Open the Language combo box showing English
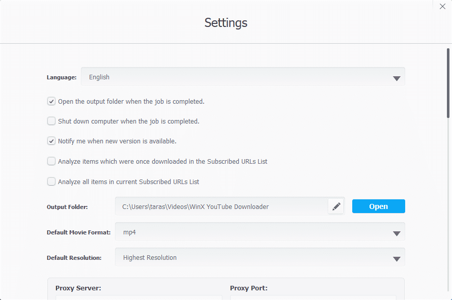This screenshot has width=452, height=300. click(234, 77)
